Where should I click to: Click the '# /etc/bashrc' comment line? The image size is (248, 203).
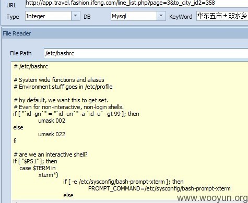click(x=31, y=66)
